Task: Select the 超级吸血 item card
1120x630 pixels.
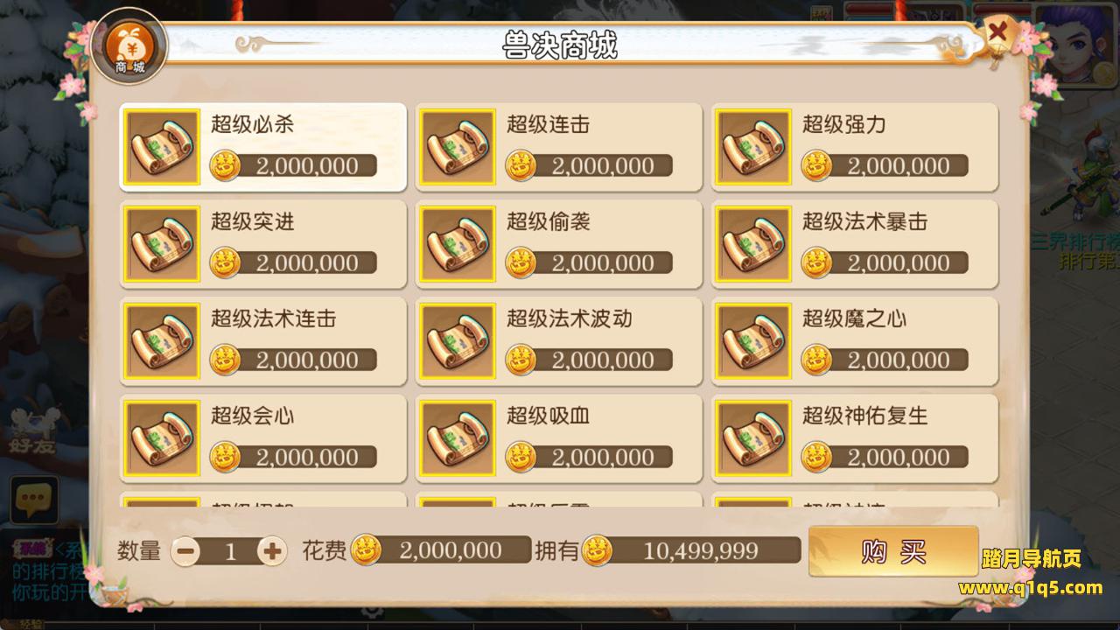Action: [x=559, y=438]
